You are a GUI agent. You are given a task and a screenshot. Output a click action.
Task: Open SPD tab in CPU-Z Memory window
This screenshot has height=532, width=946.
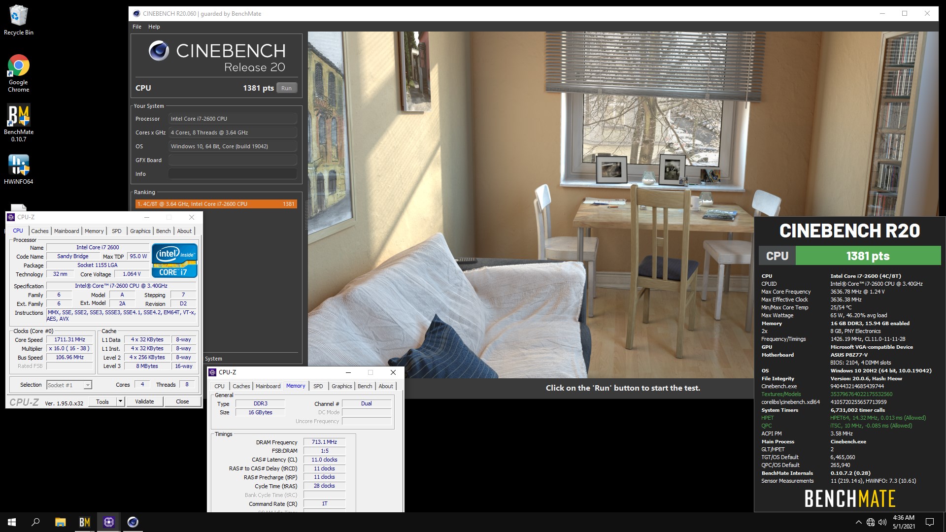pos(318,386)
